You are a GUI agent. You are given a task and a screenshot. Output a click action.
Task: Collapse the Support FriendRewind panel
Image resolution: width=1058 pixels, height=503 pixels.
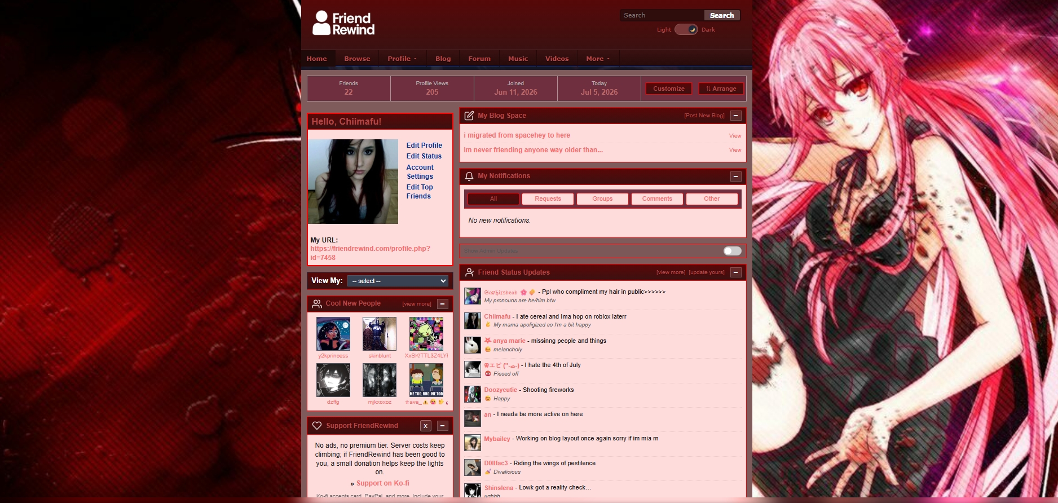[x=443, y=426]
